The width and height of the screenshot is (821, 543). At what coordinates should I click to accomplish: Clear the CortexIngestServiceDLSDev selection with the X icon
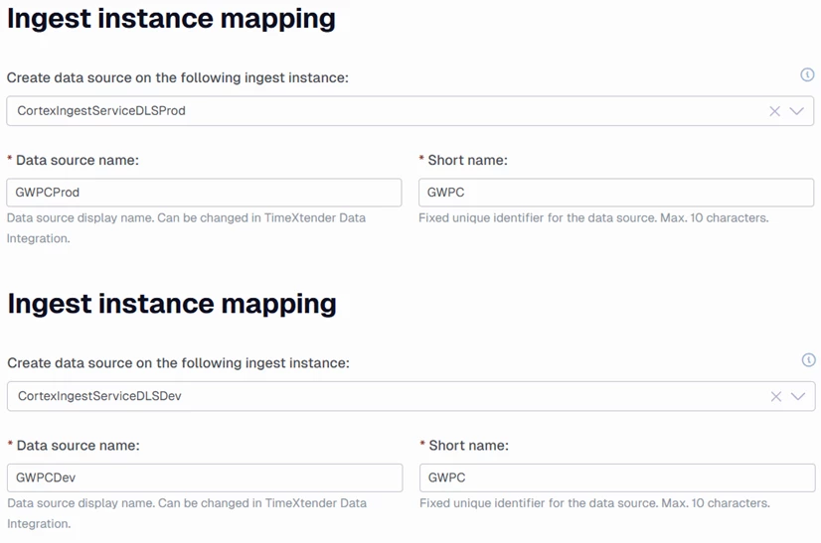(x=776, y=396)
